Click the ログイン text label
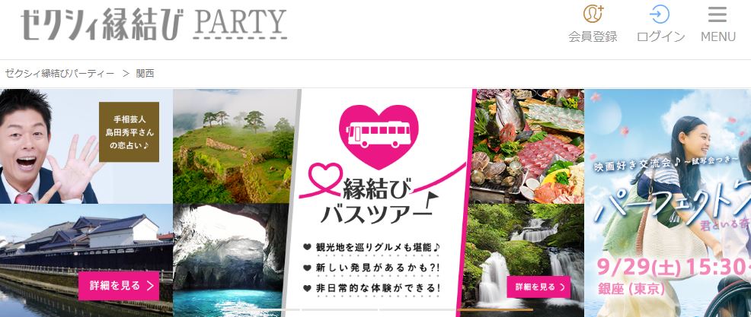 (x=660, y=36)
